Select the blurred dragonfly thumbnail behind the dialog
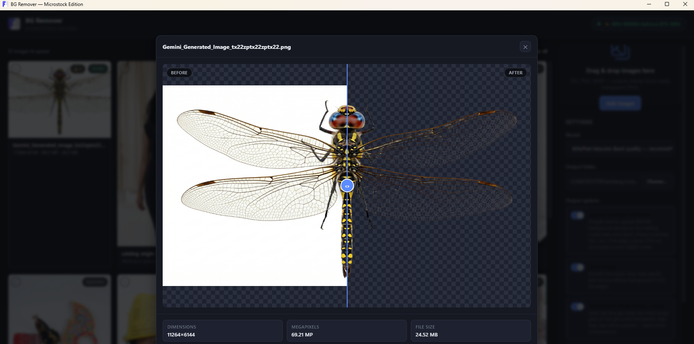The height and width of the screenshot is (344, 694). click(60, 99)
